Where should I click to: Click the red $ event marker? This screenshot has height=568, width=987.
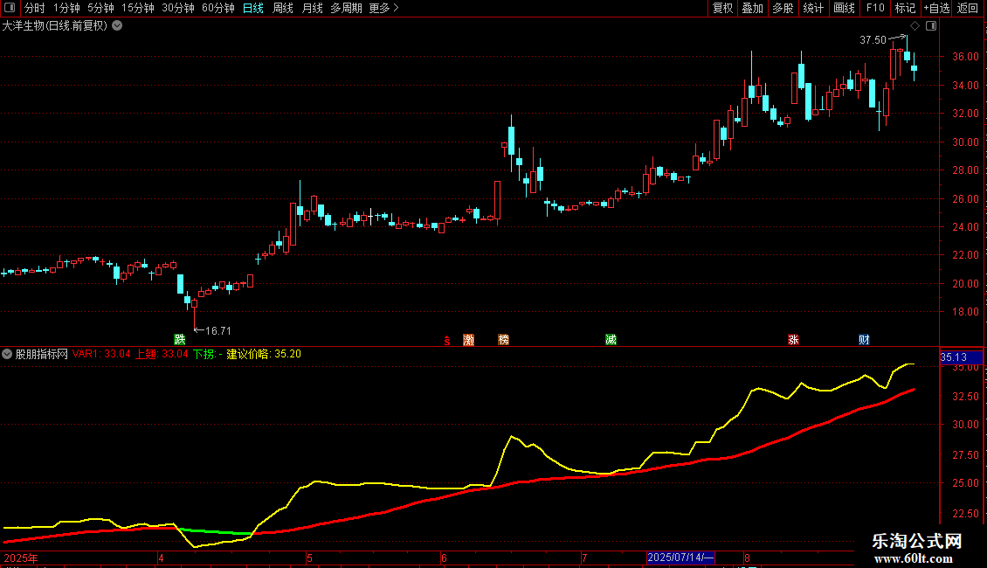[447, 340]
